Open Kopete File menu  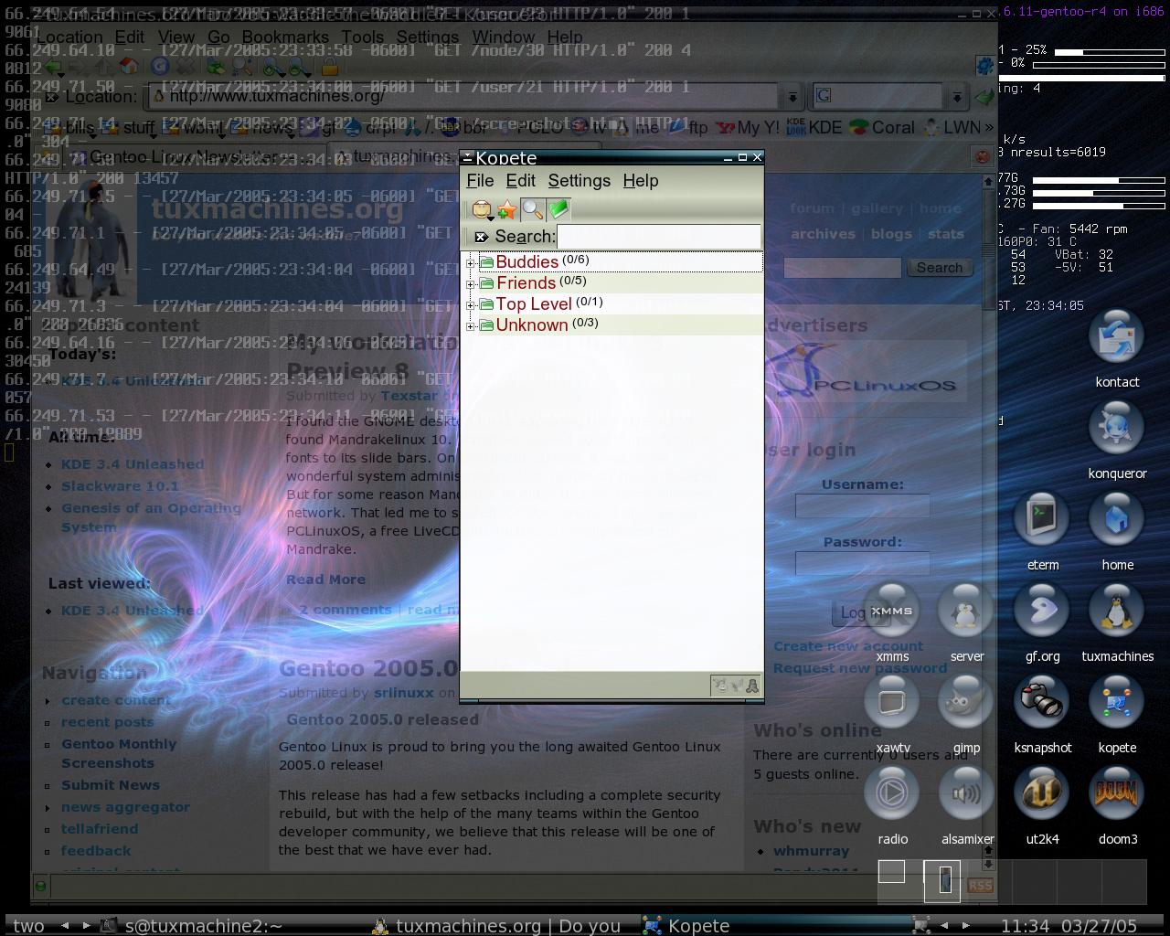pyautogui.click(x=480, y=181)
